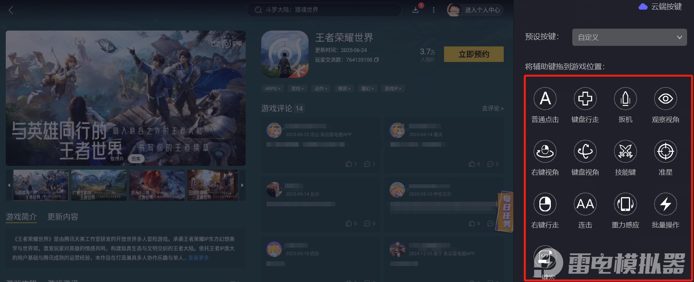
Task: Select the 普通点击 key icon
Action: pos(545,99)
